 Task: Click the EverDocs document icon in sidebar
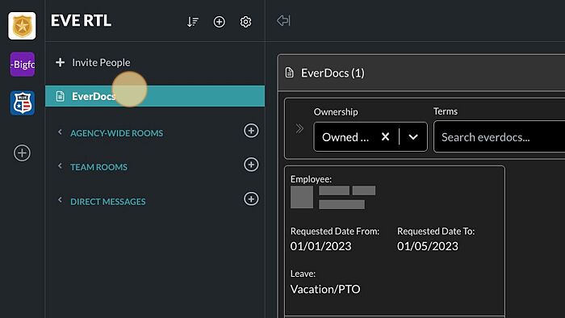(x=61, y=96)
